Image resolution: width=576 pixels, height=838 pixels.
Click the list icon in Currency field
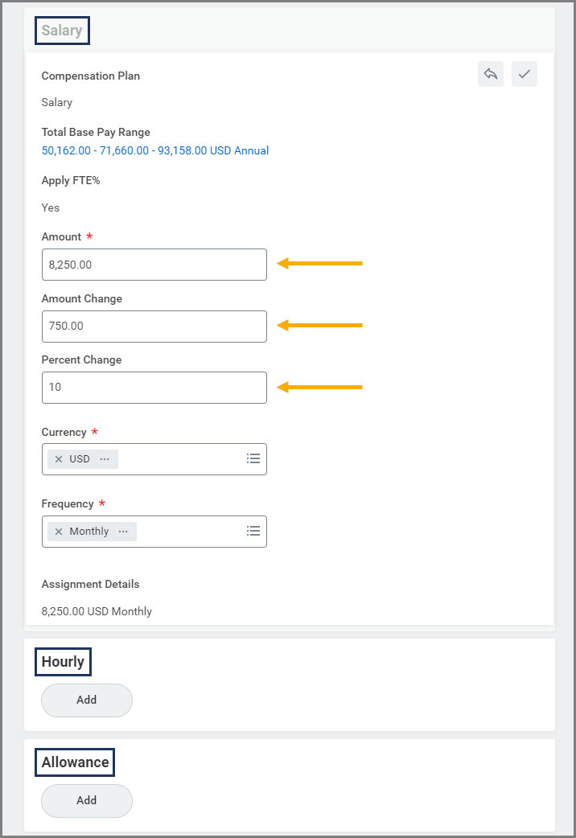(x=253, y=458)
